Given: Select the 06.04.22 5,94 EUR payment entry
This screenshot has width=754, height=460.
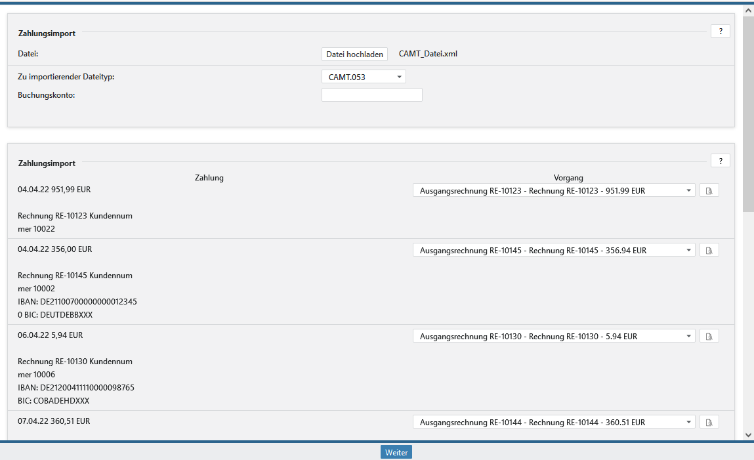Looking at the screenshot, I should pyautogui.click(x=51, y=335).
